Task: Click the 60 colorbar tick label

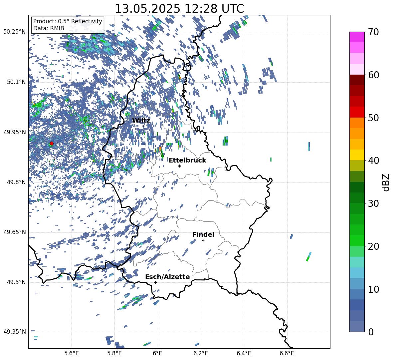Action: pyautogui.click(x=374, y=75)
